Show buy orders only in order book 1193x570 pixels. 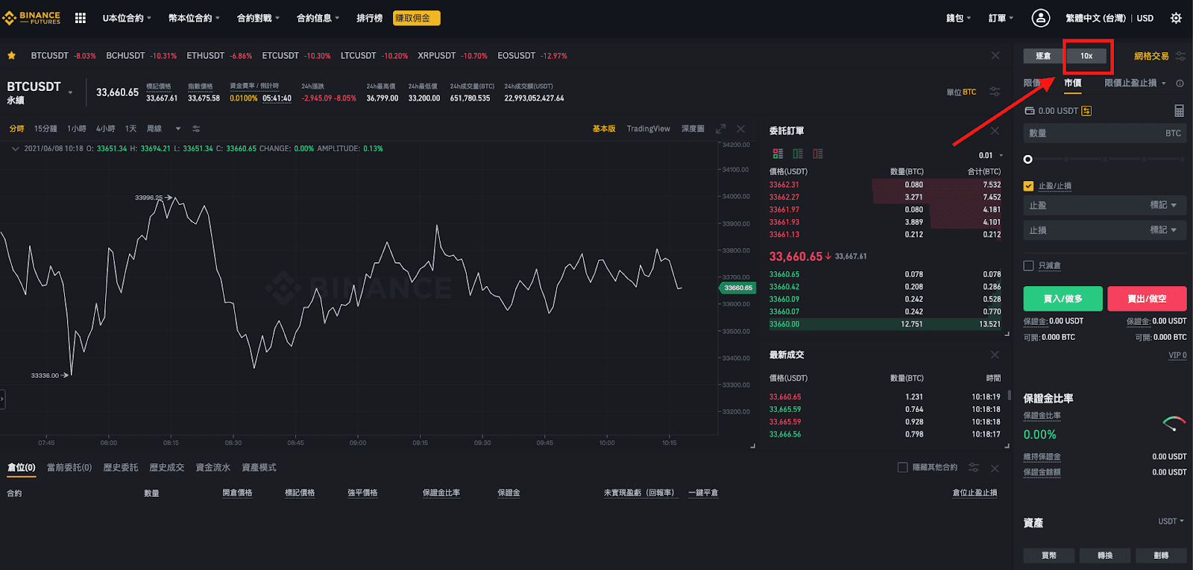(x=798, y=153)
